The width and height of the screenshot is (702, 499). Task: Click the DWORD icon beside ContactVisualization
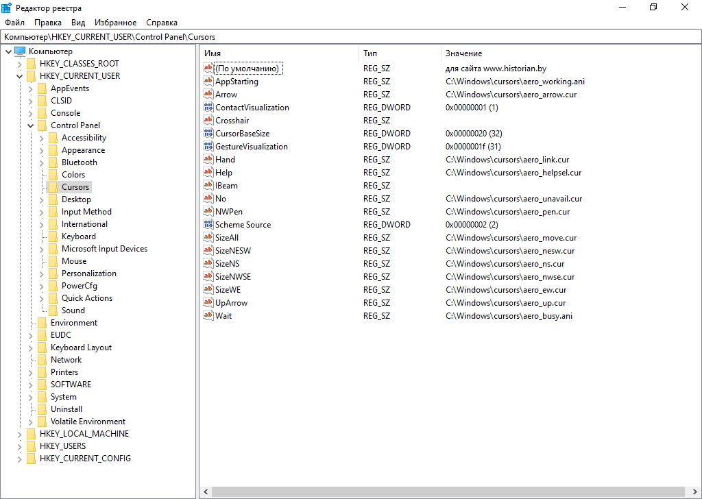(x=208, y=108)
